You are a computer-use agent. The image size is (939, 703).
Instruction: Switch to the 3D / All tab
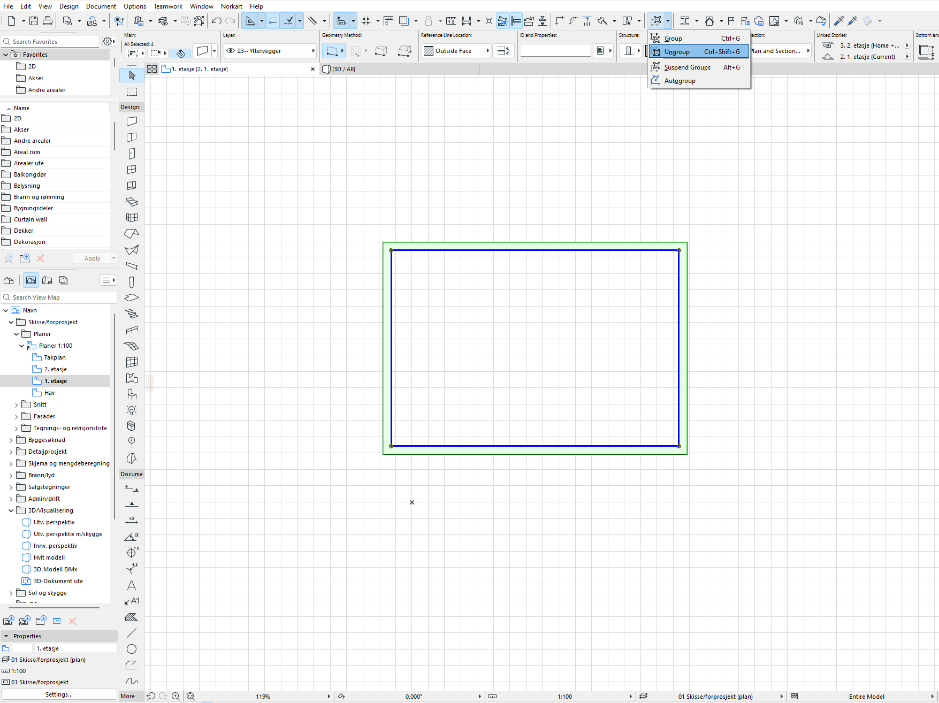[343, 69]
